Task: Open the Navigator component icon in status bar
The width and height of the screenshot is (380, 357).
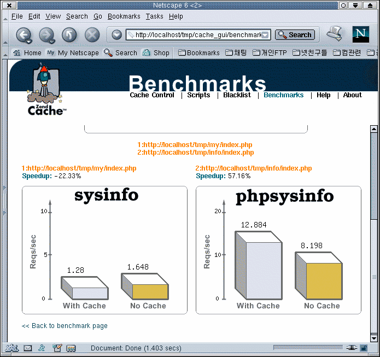Action: [x=11, y=348]
